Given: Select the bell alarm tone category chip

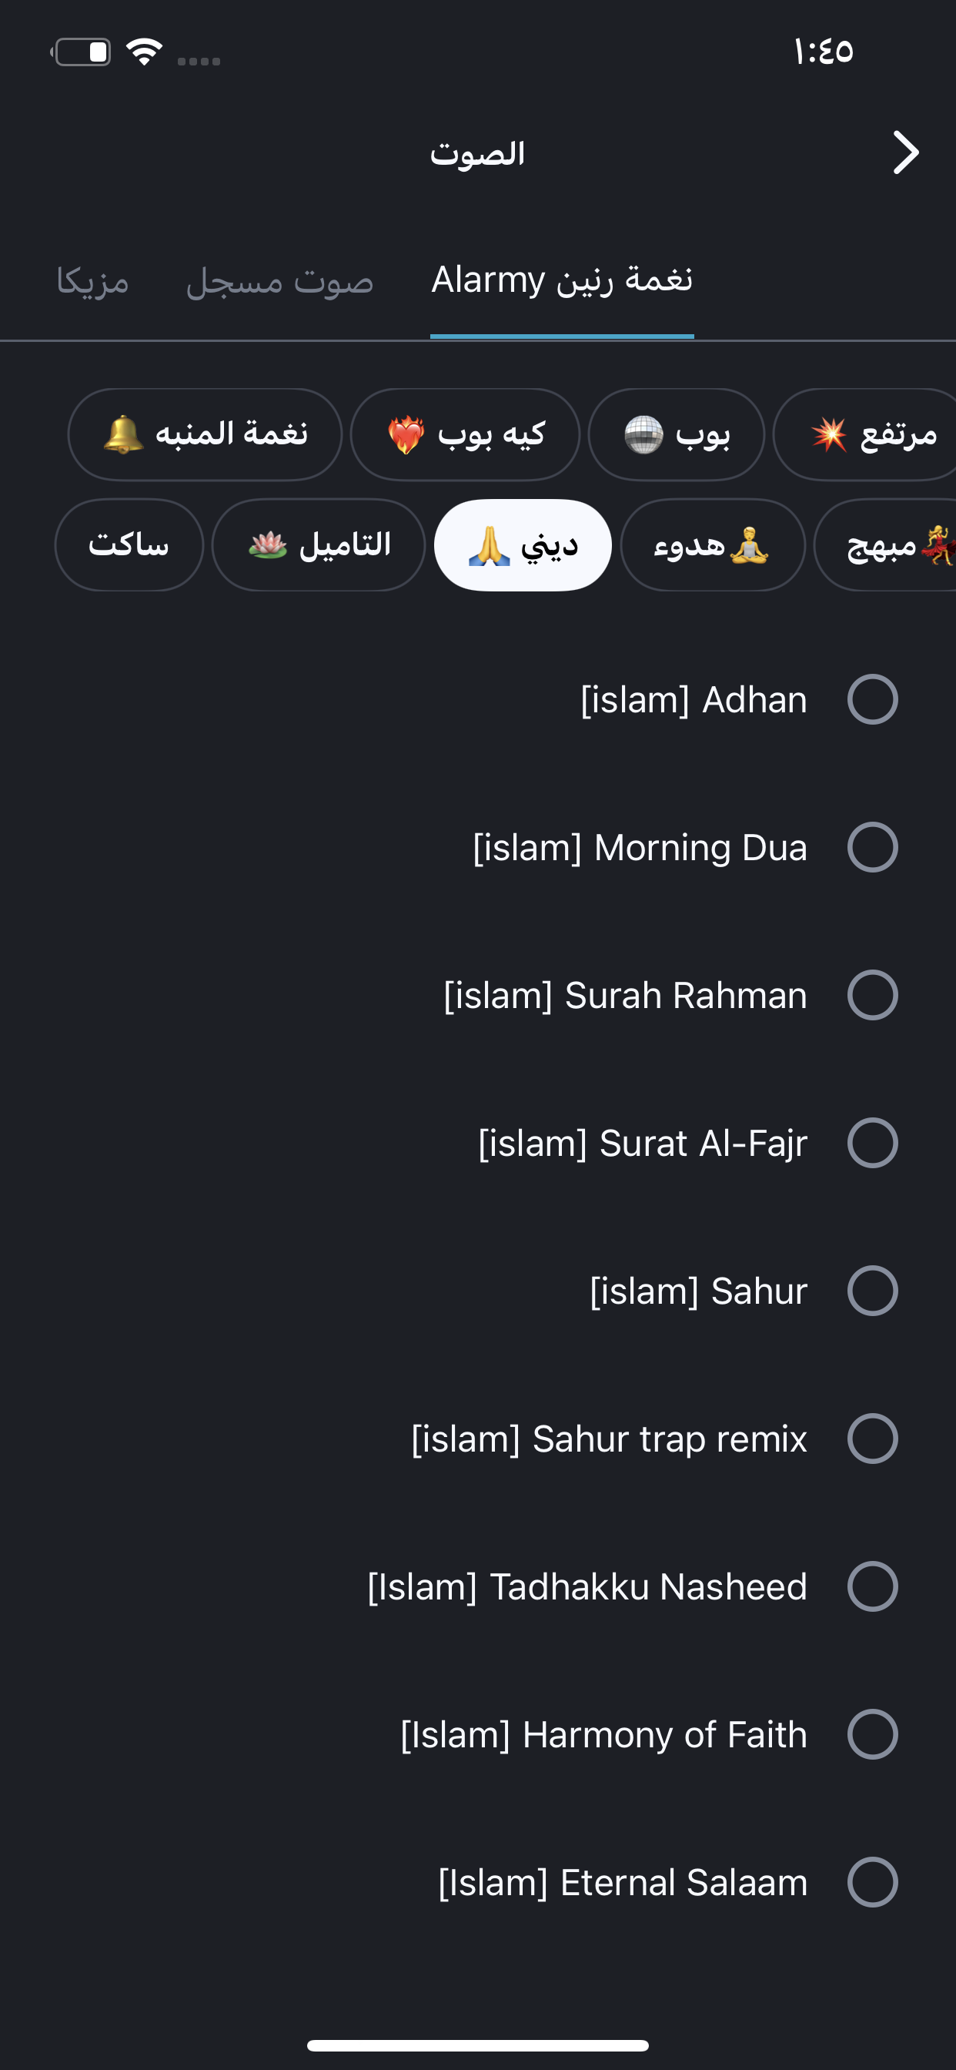Looking at the screenshot, I should coord(205,435).
